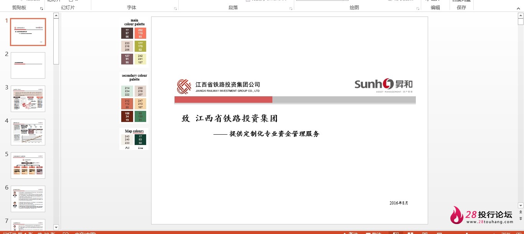Select the gray bar under the Sunho logo

click(344, 100)
